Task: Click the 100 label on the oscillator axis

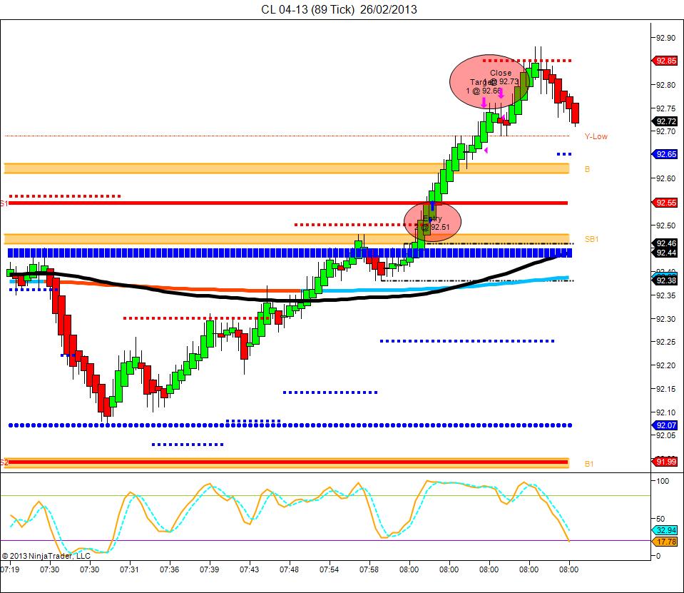Action: [x=662, y=481]
